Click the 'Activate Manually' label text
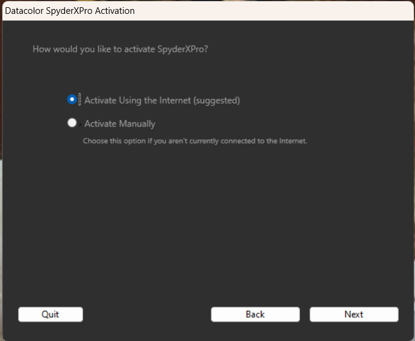The height and width of the screenshot is (341, 415). tap(120, 124)
